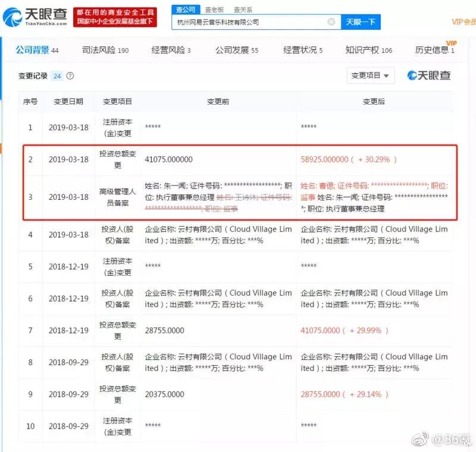This screenshot has height=452, width=476.
Task: Click the highlighted 投资总额变更 record row
Action: click(x=238, y=159)
